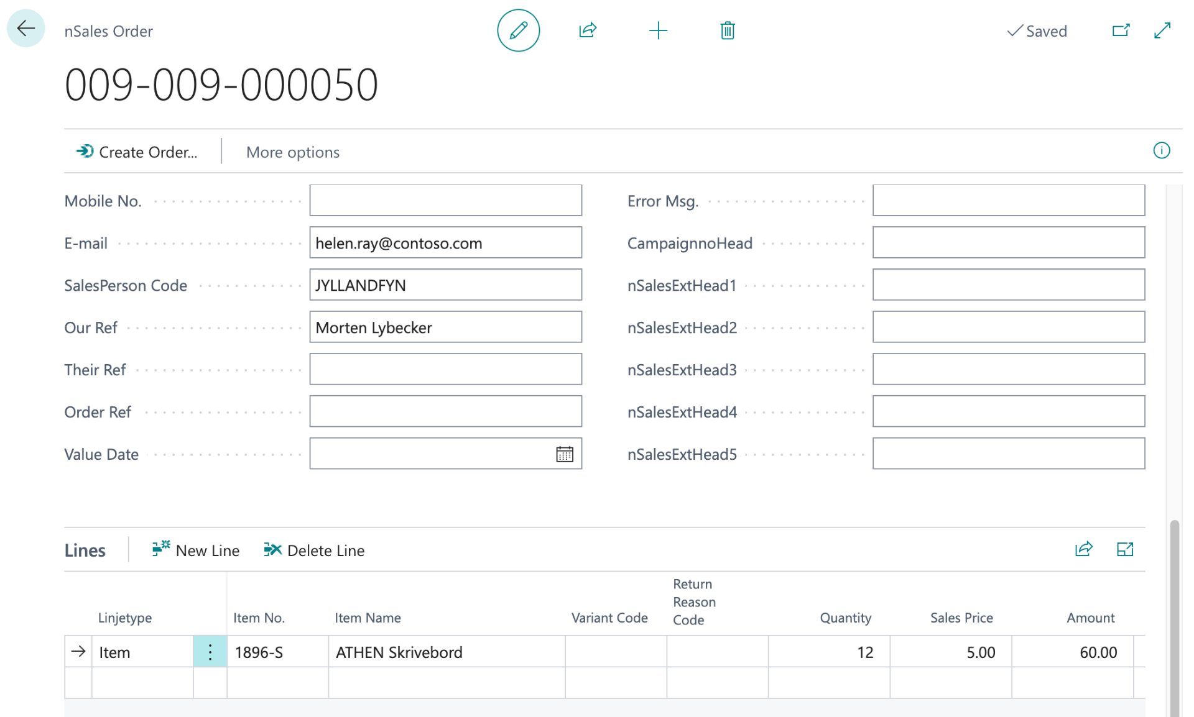Click the Linjetype column header
The width and height of the screenshot is (1194, 717).
tap(125, 618)
